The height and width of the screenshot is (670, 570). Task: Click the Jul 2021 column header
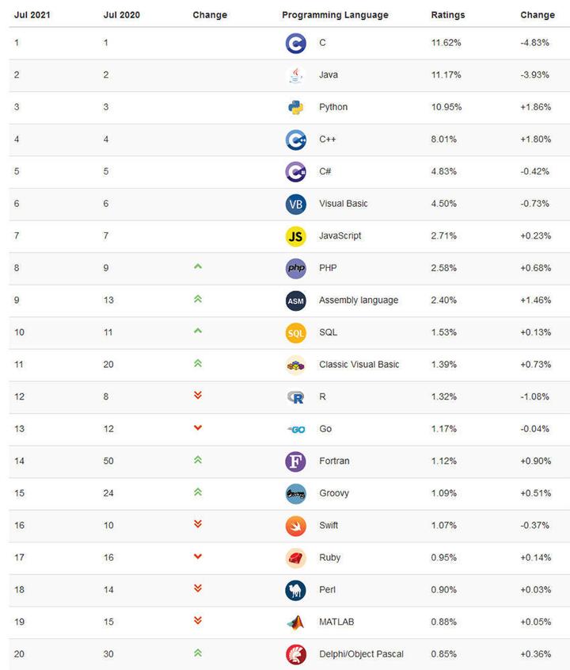(x=32, y=15)
